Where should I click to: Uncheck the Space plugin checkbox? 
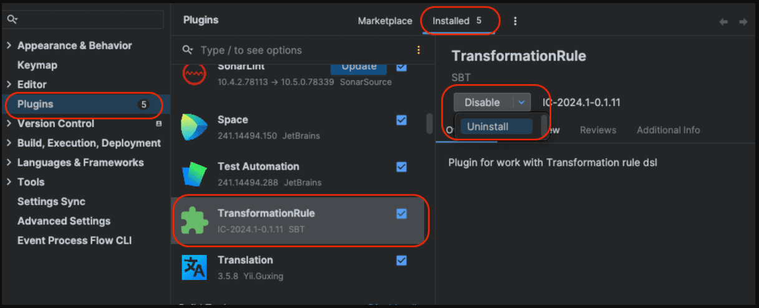click(x=402, y=120)
